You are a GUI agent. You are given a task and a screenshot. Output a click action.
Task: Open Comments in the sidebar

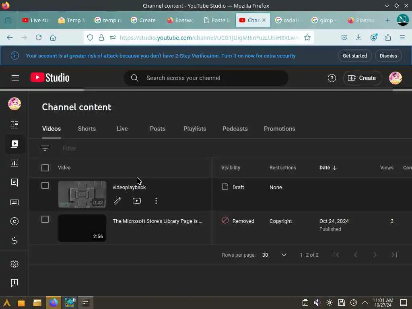pos(14,182)
